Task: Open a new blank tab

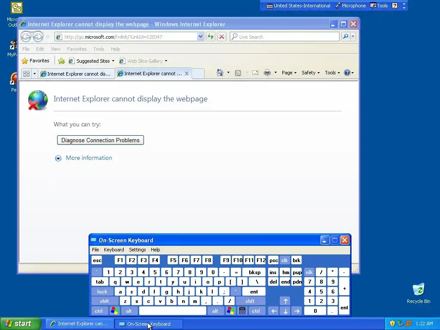Action: 198,73
